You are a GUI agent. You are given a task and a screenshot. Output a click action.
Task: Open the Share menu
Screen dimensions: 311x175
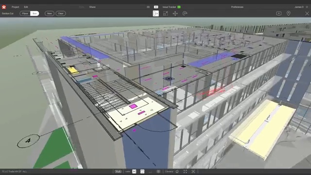coord(92,7)
